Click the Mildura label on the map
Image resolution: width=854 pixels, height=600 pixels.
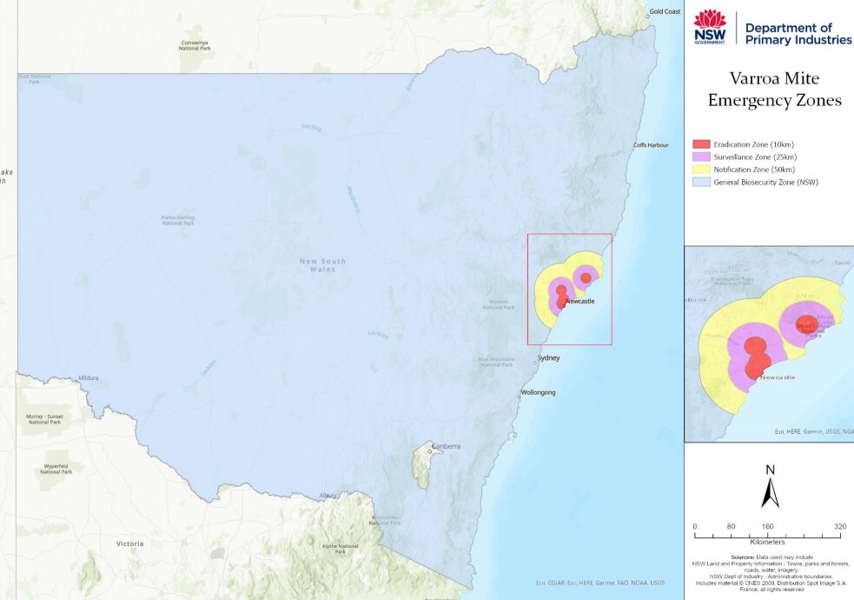coord(88,378)
